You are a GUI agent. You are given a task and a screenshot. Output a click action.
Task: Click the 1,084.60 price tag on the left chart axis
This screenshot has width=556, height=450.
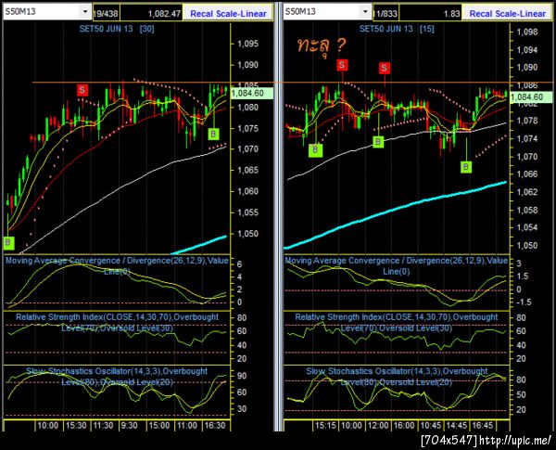pos(252,94)
